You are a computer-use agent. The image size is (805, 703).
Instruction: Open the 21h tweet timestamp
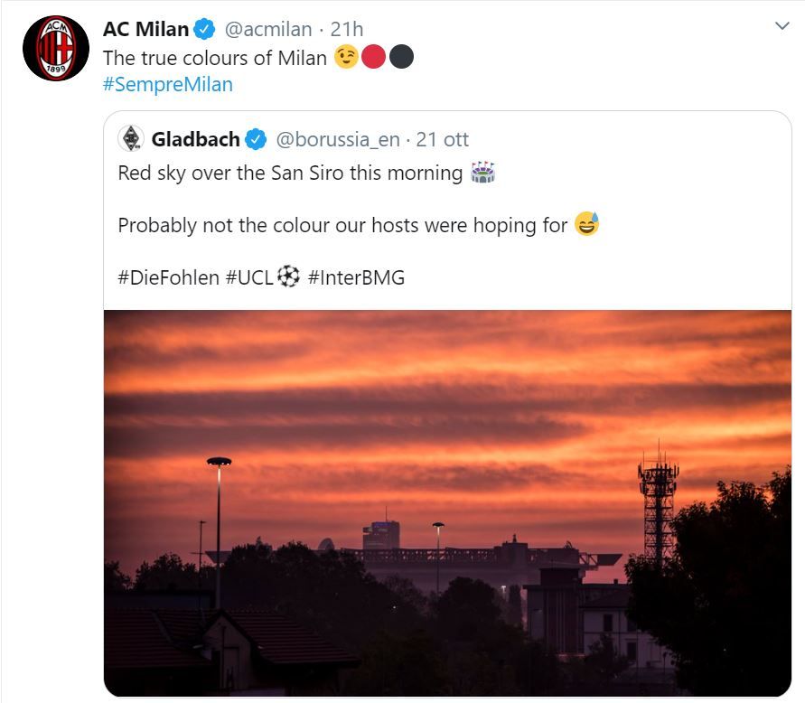click(x=346, y=30)
